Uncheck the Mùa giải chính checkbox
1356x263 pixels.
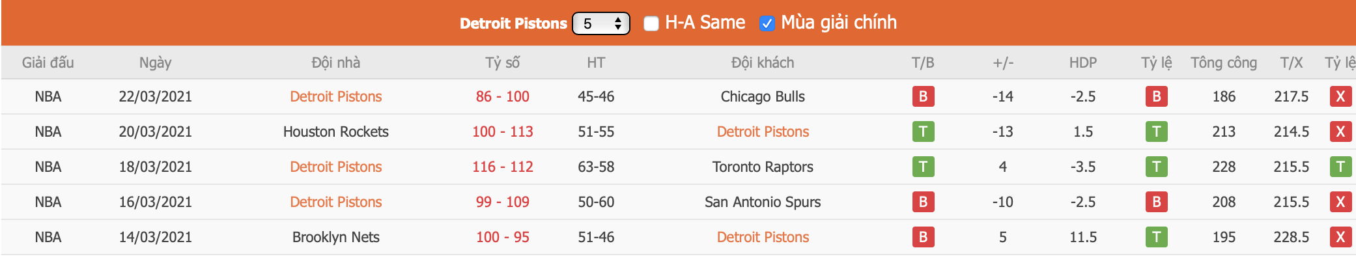click(x=767, y=23)
